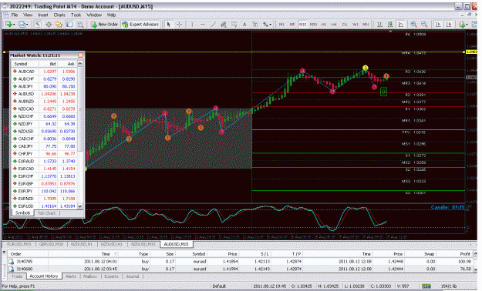Open the Profiles toolbar icon
482x291 pixels.
23,25
